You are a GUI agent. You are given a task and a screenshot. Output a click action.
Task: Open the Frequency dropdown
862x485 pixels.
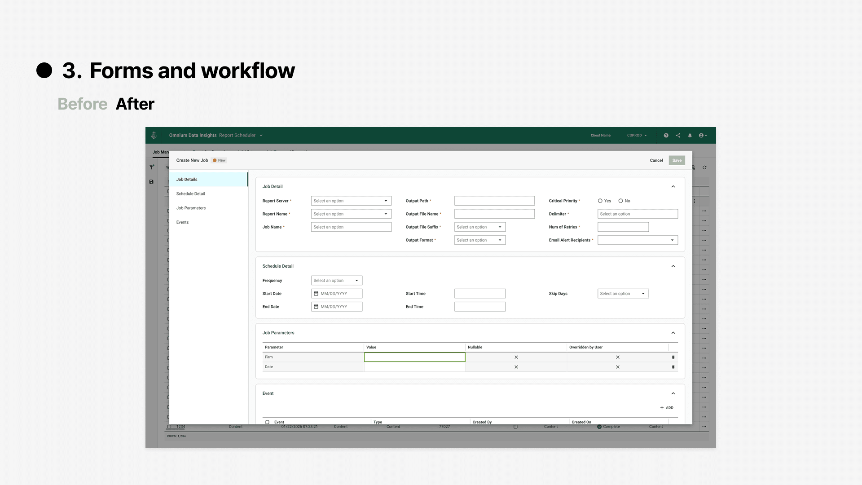(337, 281)
